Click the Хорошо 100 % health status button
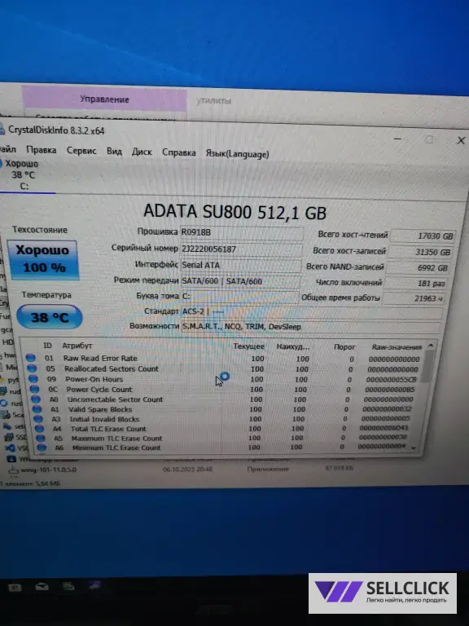 click(42, 259)
